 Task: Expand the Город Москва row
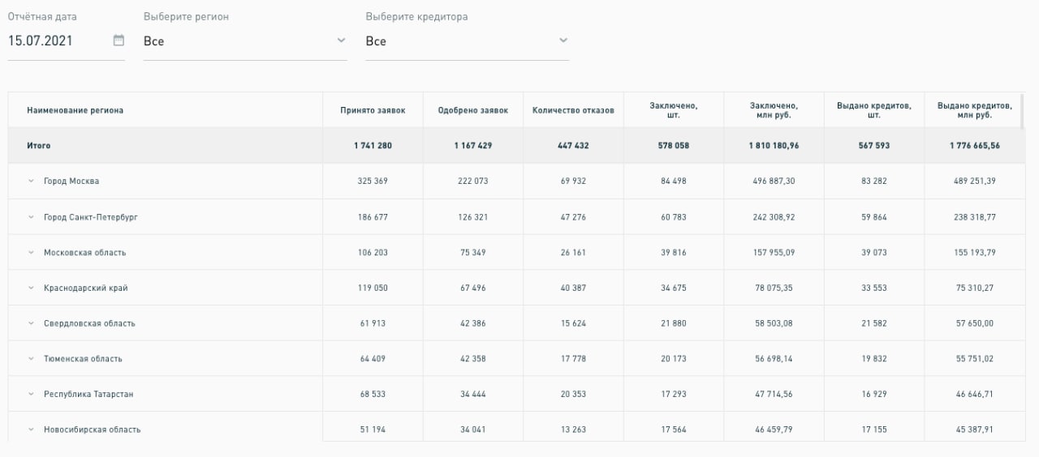point(32,182)
